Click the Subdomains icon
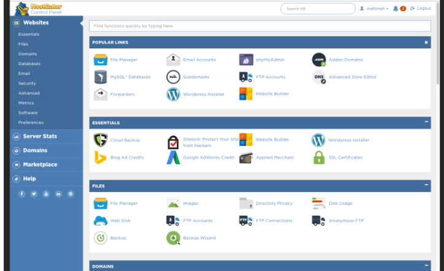The width and height of the screenshot is (444, 271). click(173, 77)
